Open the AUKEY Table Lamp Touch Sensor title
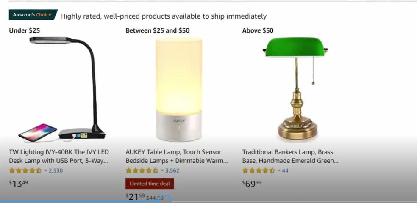The image size is (417, 203). (177, 156)
